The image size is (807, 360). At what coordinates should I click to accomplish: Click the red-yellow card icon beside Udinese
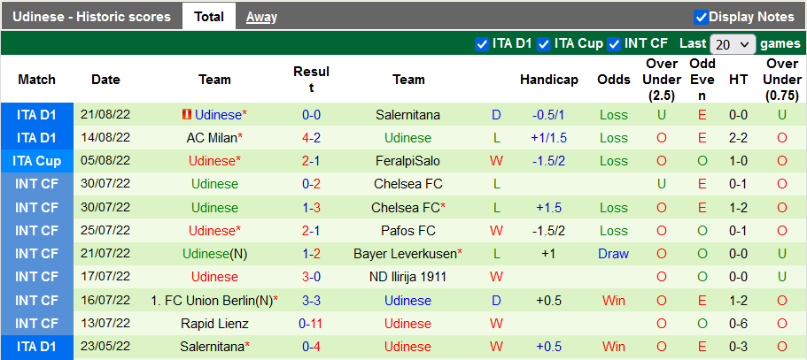[186, 115]
